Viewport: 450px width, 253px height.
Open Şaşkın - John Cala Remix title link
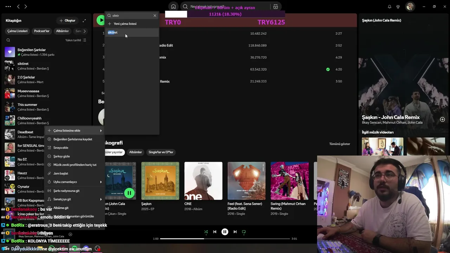(391, 117)
